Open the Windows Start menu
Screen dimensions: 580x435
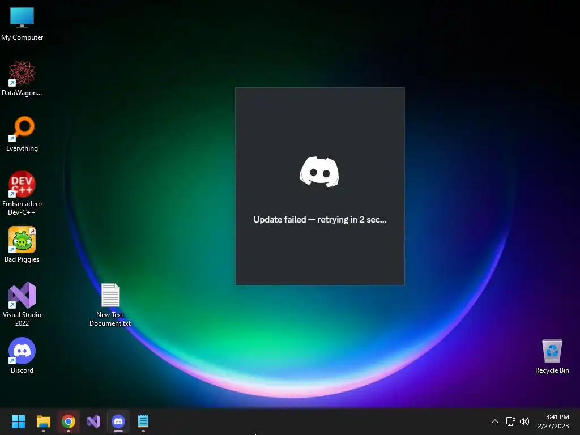click(x=18, y=421)
